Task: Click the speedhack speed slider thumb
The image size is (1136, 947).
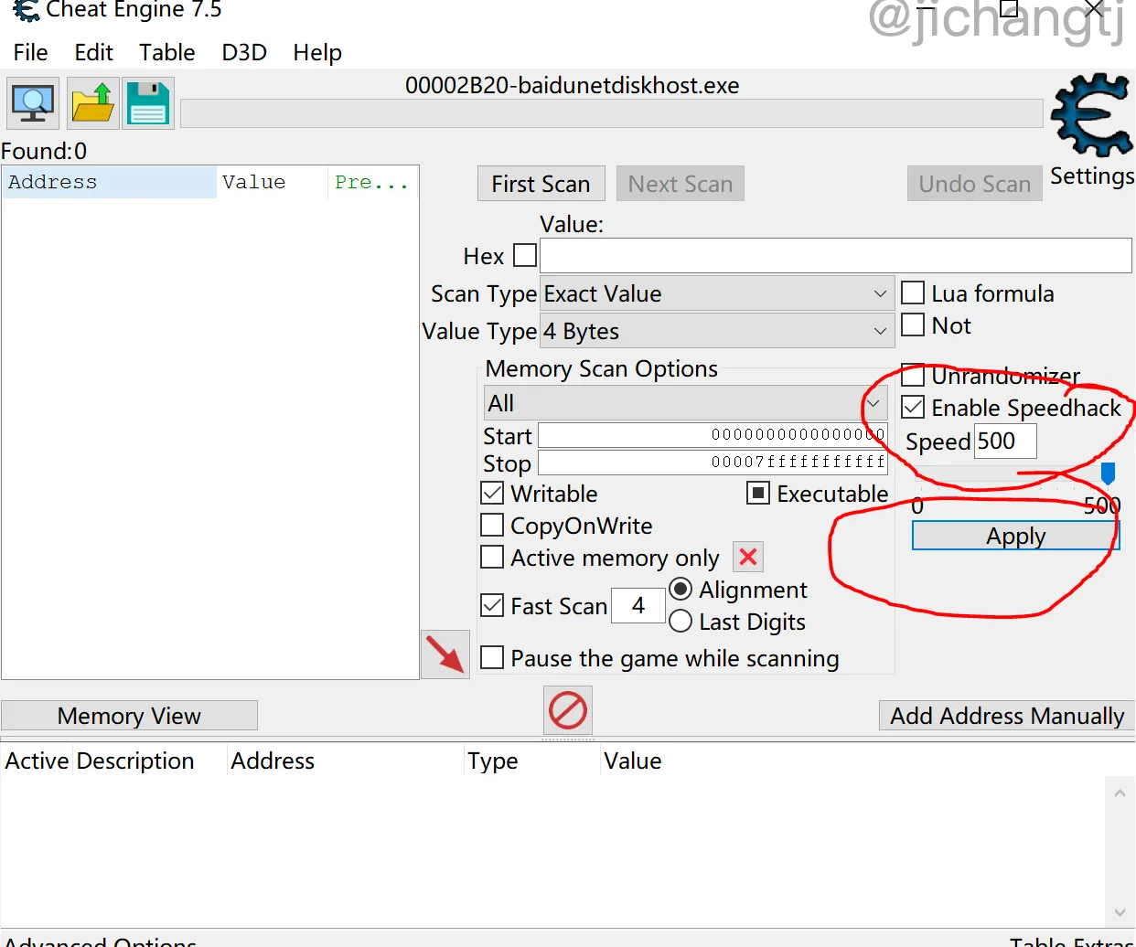Action: click(x=1108, y=473)
